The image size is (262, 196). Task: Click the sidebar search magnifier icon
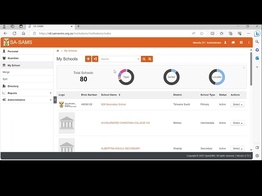click(257, 42)
